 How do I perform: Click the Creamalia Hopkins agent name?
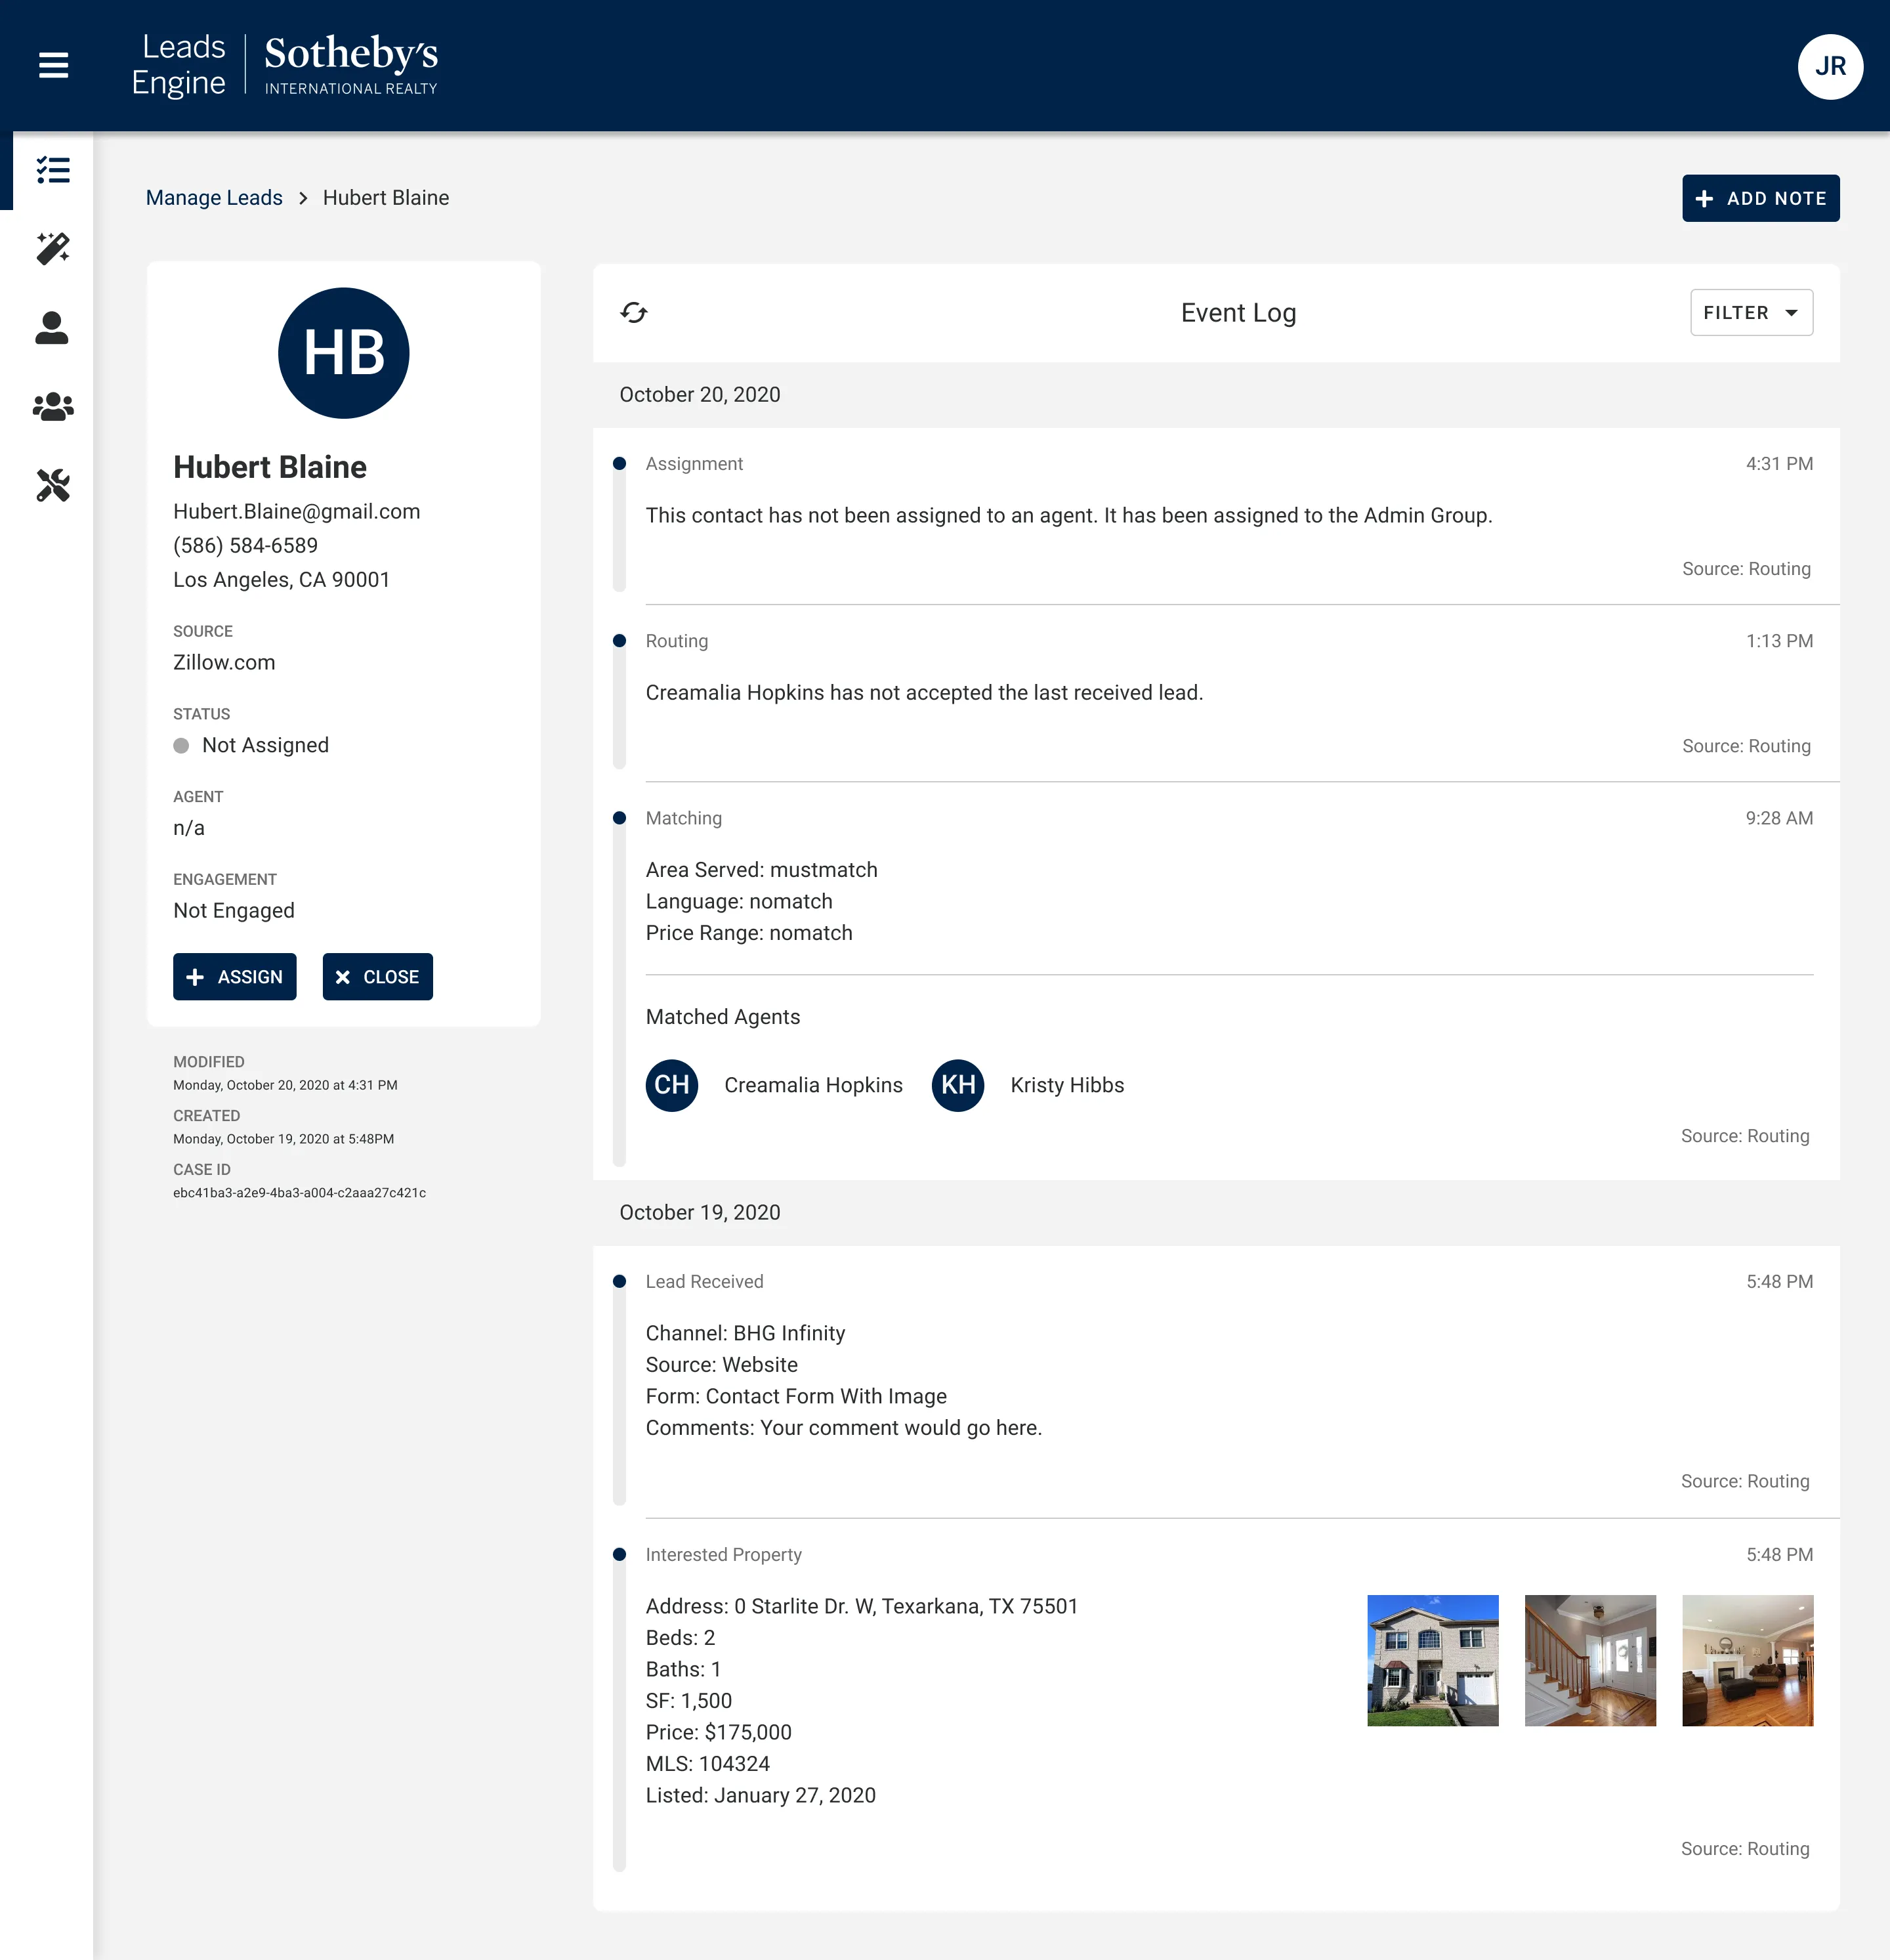[813, 1086]
